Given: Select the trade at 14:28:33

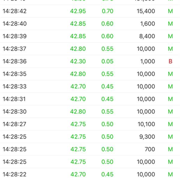Looking at the screenshot, I should tap(15, 87).
